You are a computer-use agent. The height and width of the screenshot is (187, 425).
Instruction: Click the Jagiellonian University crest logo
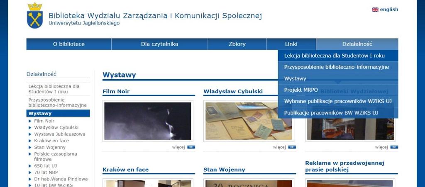pos(35,15)
